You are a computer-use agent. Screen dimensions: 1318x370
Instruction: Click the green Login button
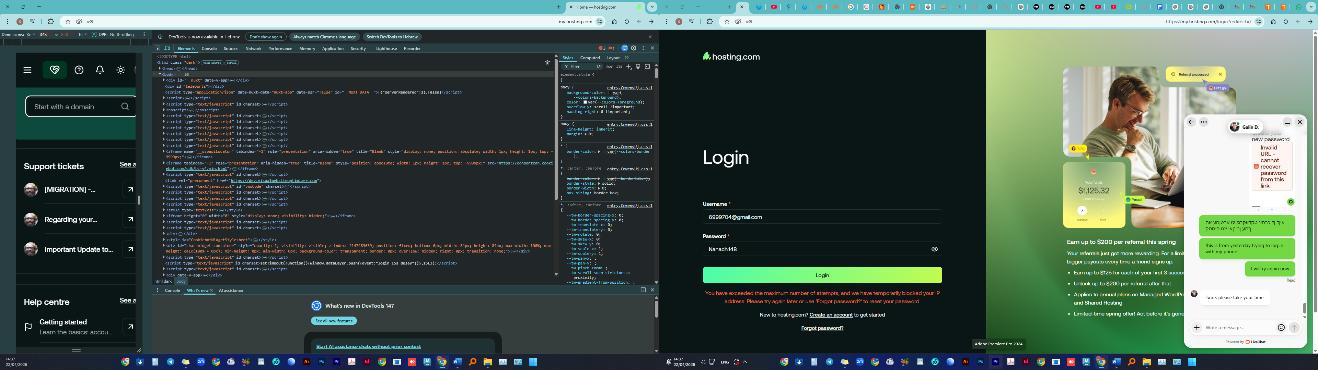pyautogui.click(x=822, y=275)
